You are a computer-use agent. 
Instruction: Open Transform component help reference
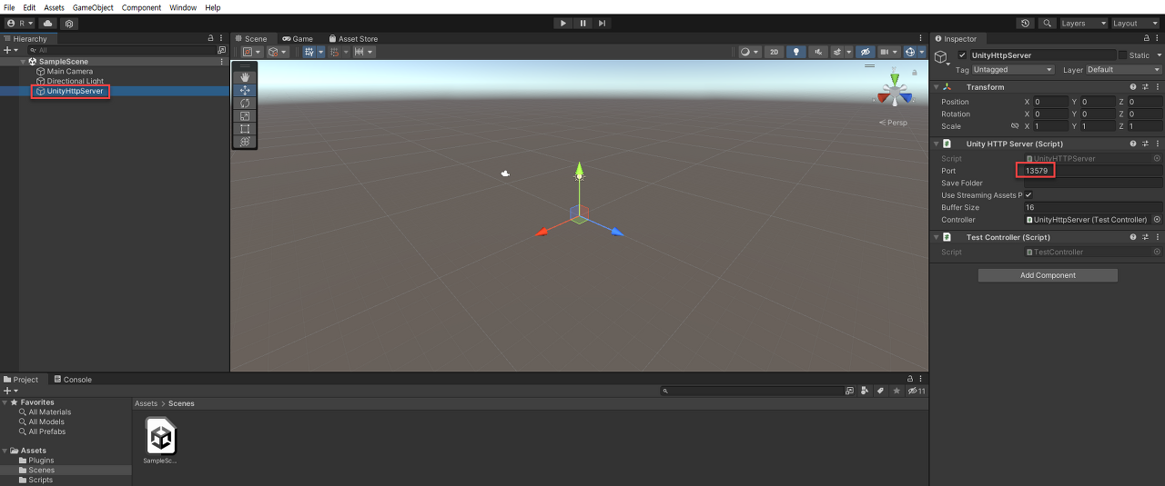(x=1133, y=87)
